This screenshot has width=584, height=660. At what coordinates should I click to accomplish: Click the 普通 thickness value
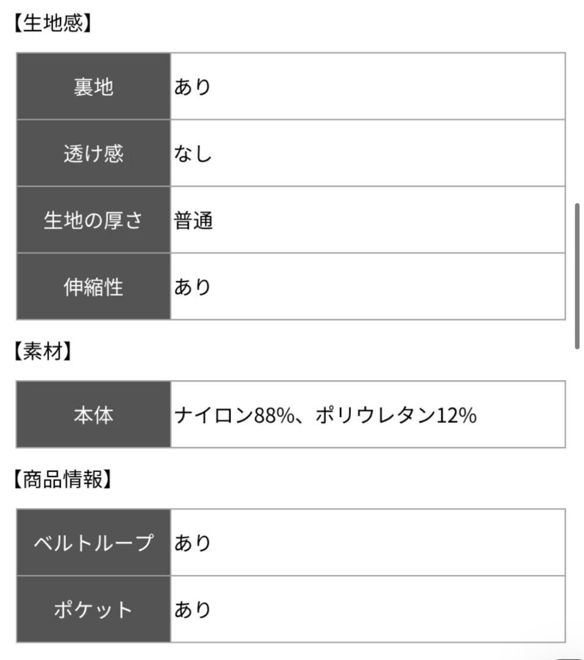pyautogui.click(x=193, y=220)
